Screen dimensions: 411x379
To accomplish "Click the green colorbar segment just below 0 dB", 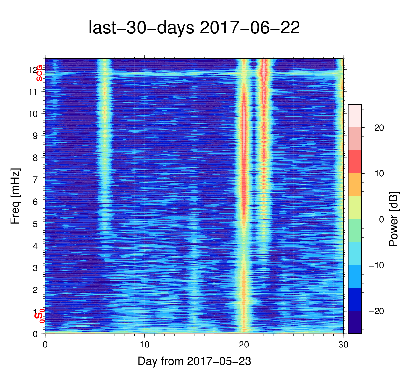I will [x=355, y=230].
